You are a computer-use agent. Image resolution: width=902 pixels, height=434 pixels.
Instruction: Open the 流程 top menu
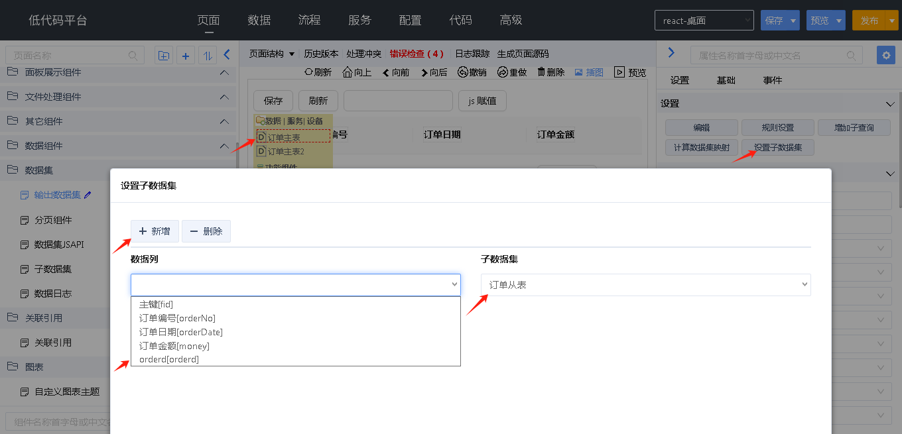[x=309, y=20]
